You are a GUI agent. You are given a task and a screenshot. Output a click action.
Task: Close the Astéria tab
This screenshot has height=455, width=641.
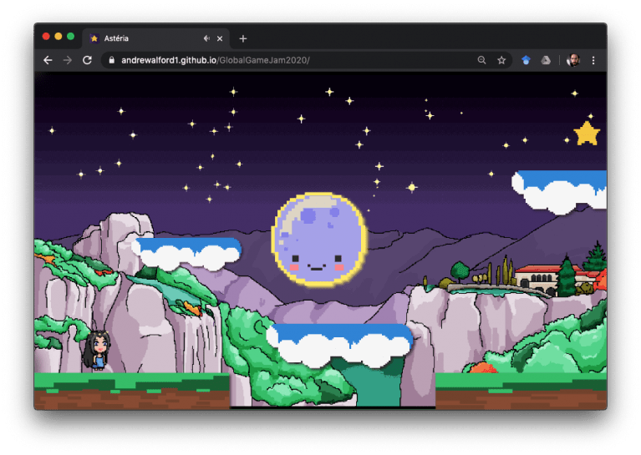tap(221, 38)
